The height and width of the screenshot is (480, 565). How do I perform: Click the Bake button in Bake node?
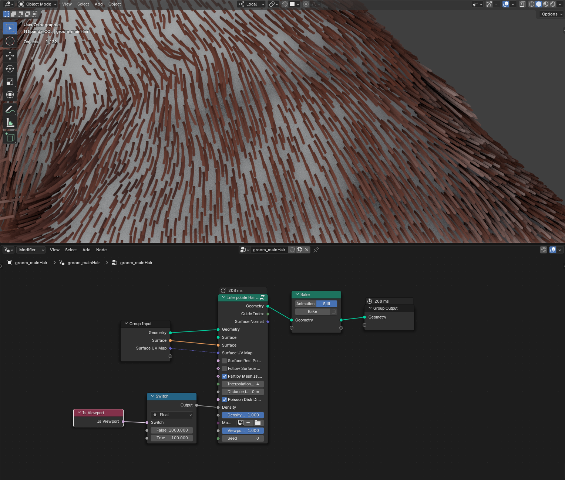[312, 312]
